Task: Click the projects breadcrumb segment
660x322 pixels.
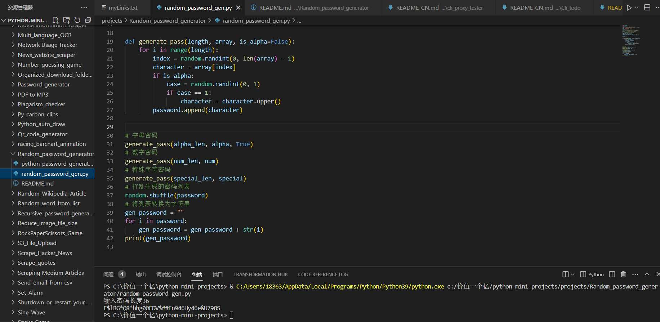Action: click(x=112, y=21)
